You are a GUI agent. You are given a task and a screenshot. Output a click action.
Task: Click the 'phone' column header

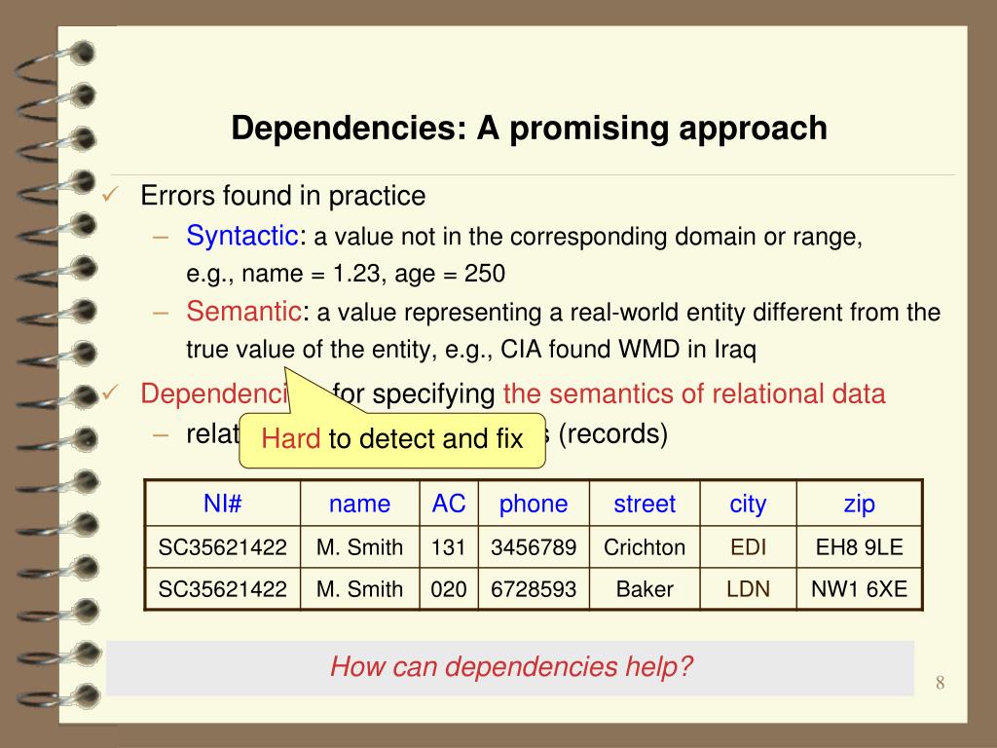[x=534, y=504]
